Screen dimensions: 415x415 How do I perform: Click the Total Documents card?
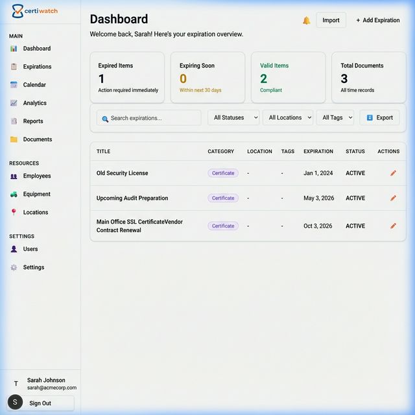[369, 78]
